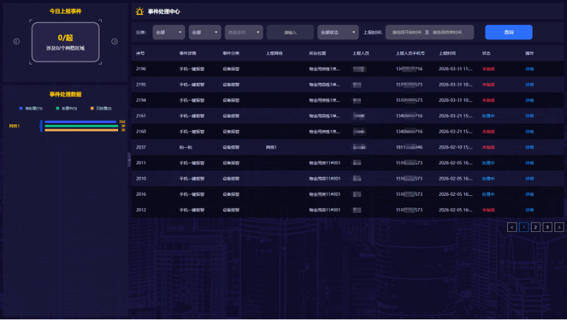Expand the 全部状态 status dropdown
Image resolution: width=567 pixels, height=320 pixels.
point(337,32)
